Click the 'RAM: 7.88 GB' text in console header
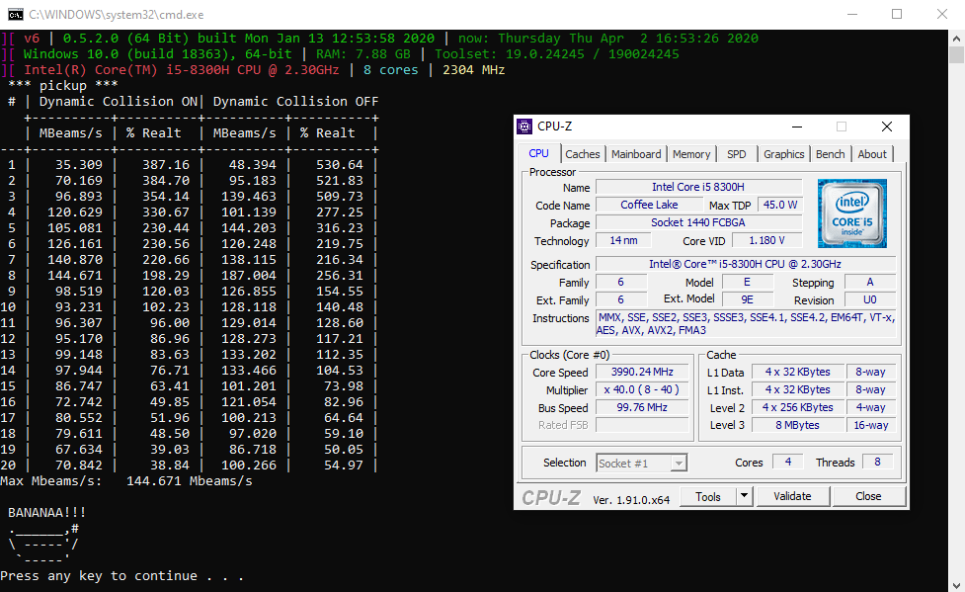The height and width of the screenshot is (592, 965). coord(363,54)
